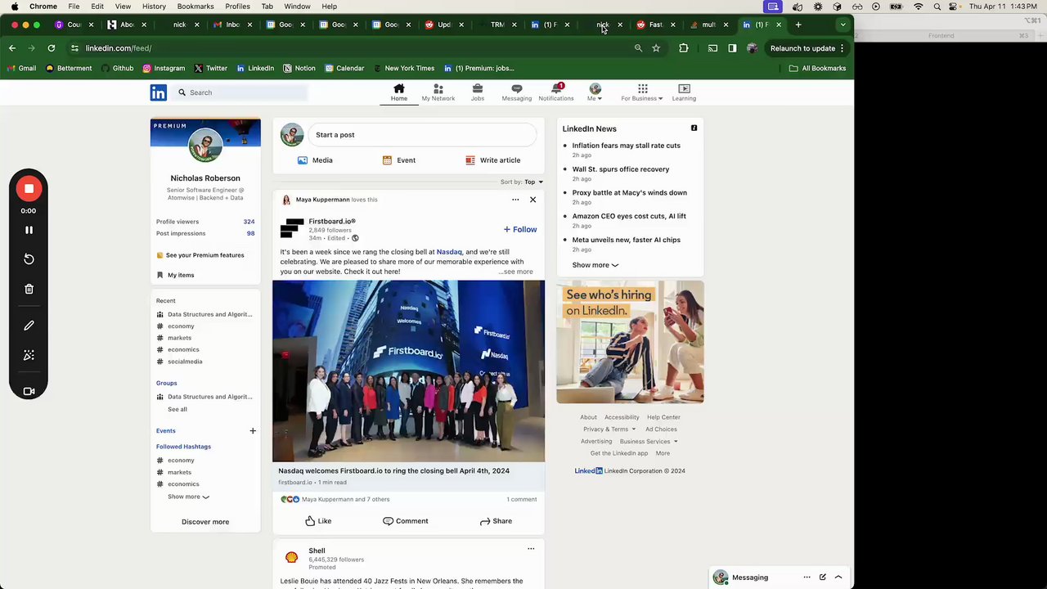The height and width of the screenshot is (589, 1047).
Task: Open the Bookmarks menu
Action: pyautogui.click(x=195, y=7)
